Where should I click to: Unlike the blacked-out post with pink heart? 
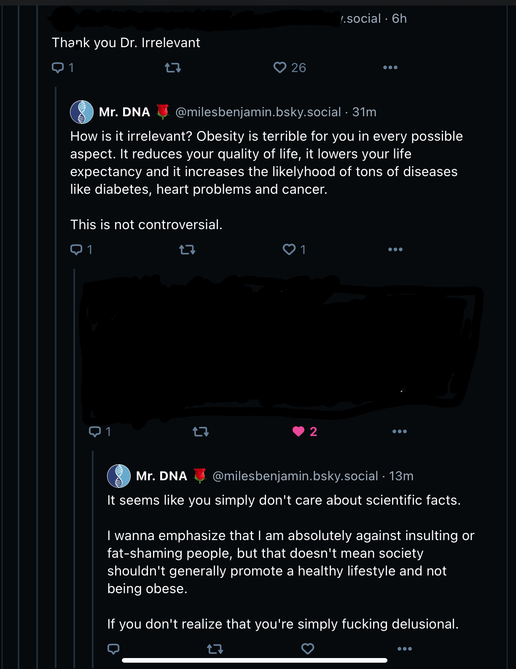point(298,431)
